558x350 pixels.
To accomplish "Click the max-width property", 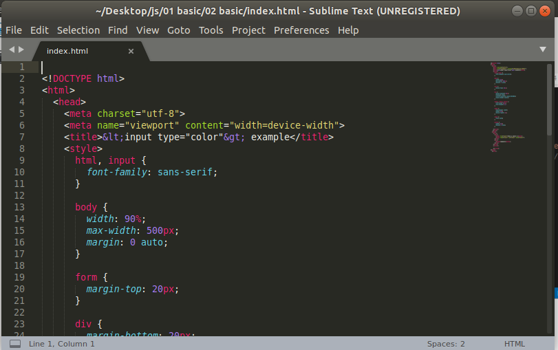I will pos(111,230).
